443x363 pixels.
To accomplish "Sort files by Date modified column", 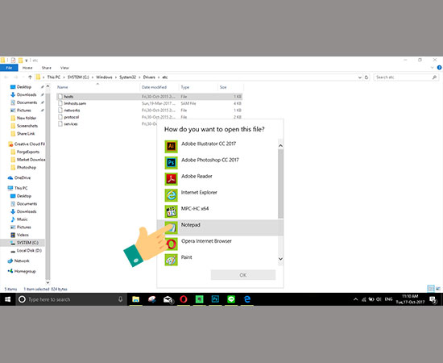I will tap(159, 87).
